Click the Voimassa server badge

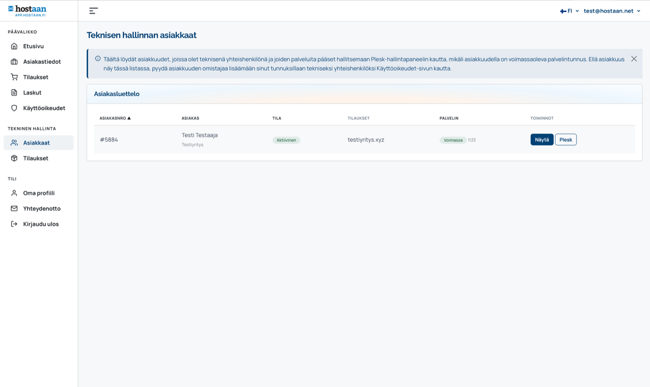(x=453, y=140)
